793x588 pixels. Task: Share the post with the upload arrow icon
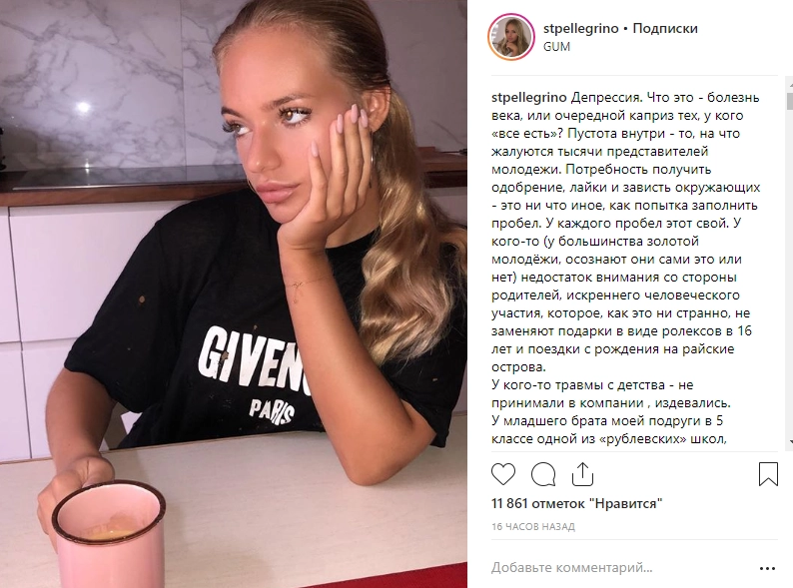[x=582, y=474]
